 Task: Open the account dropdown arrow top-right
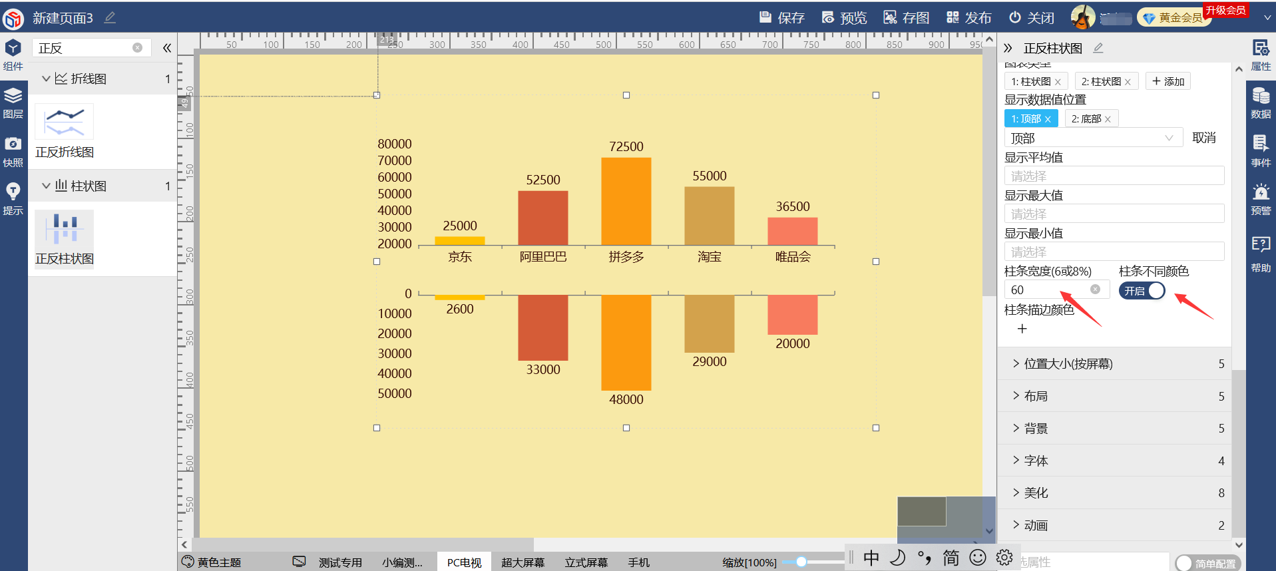(x=1267, y=18)
